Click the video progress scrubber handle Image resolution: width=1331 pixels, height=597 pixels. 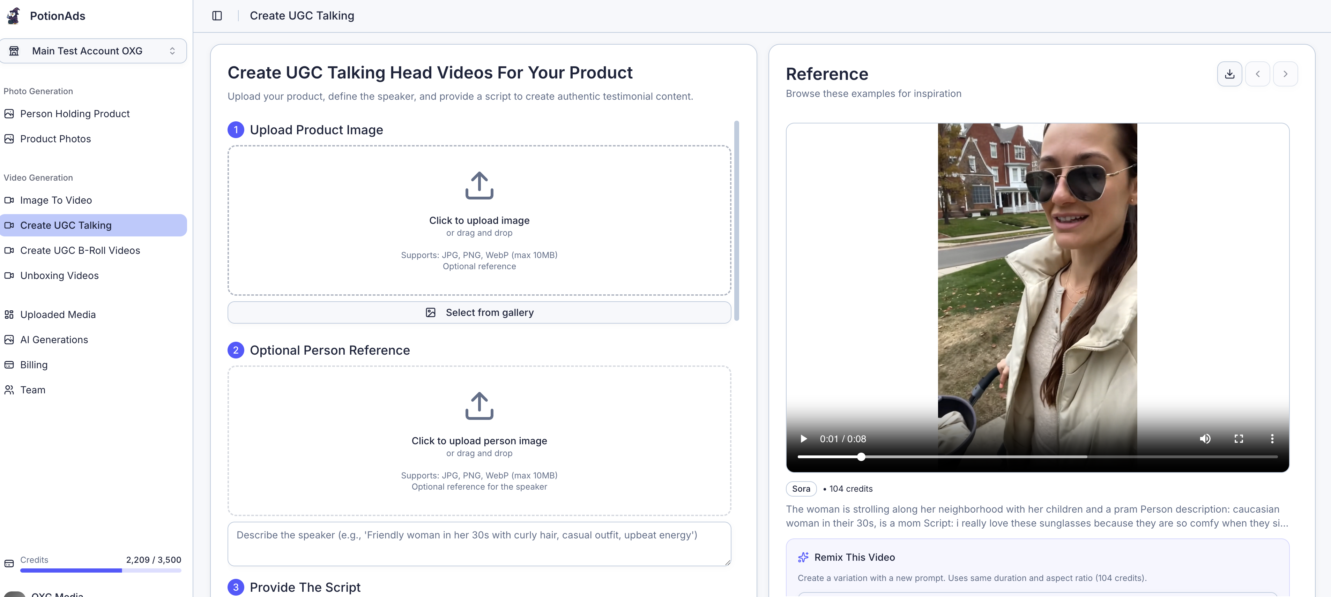click(x=861, y=456)
